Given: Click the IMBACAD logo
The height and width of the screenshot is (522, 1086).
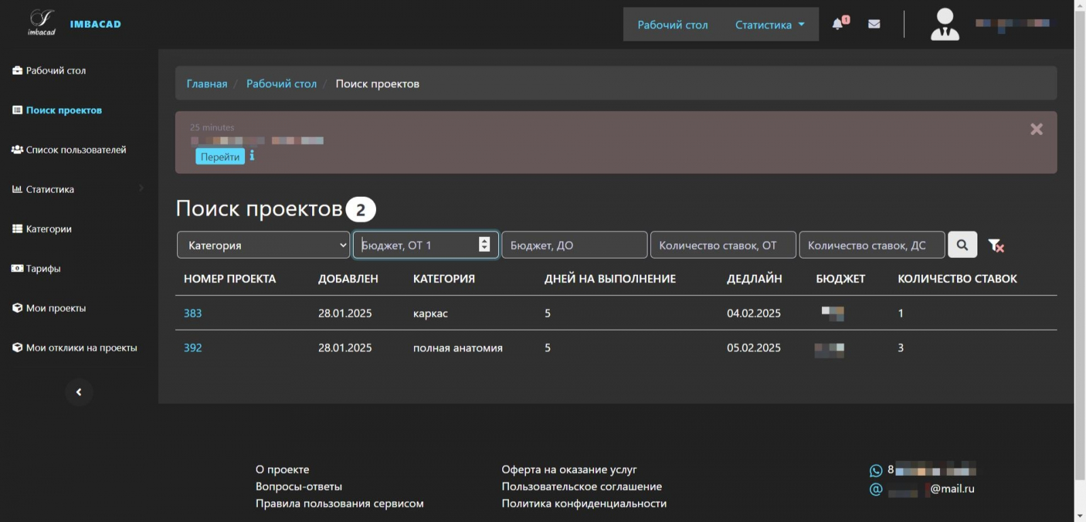Looking at the screenshot, I should click(x=42, y=23).
